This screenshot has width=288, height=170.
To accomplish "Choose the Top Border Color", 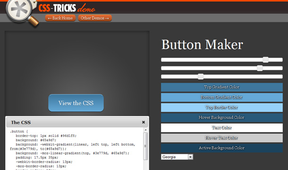I will [222, 107].
